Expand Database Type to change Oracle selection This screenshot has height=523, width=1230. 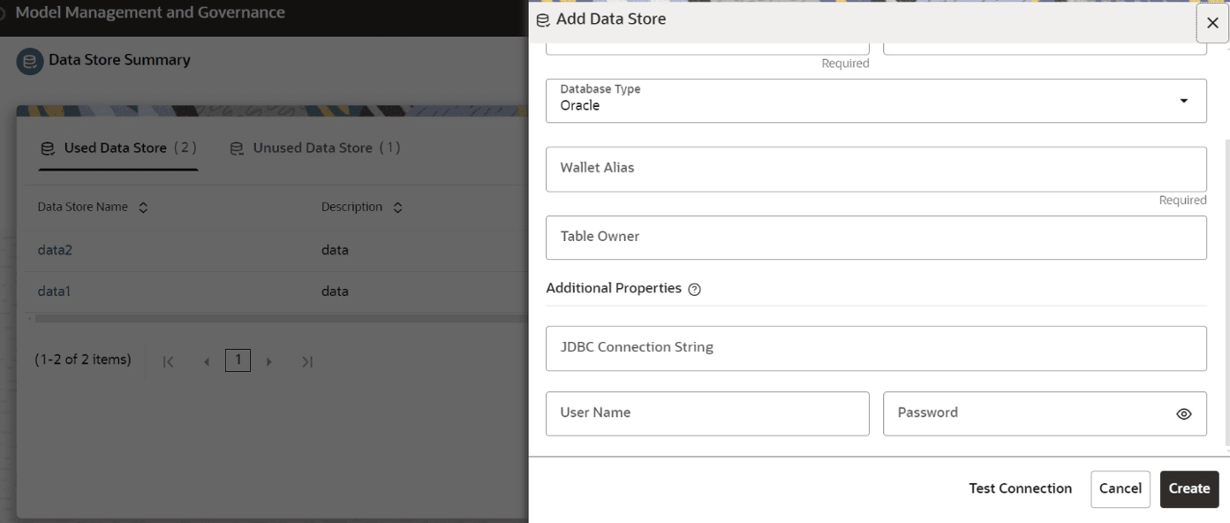[x=1186, y=100]
